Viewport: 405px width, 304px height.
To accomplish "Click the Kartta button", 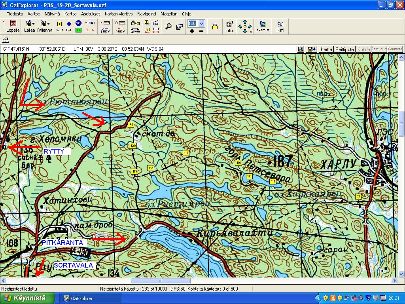I will click(x=326, y=49).
